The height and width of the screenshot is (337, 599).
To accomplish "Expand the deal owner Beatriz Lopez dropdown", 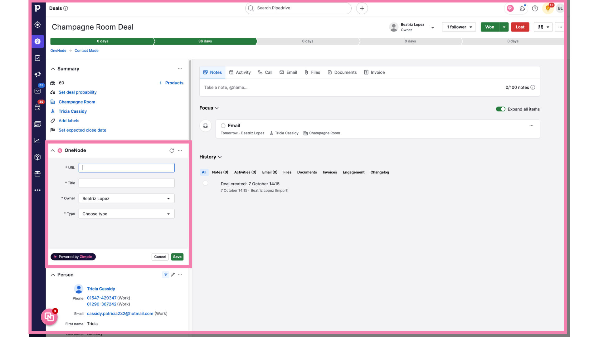I will point(433,28).
